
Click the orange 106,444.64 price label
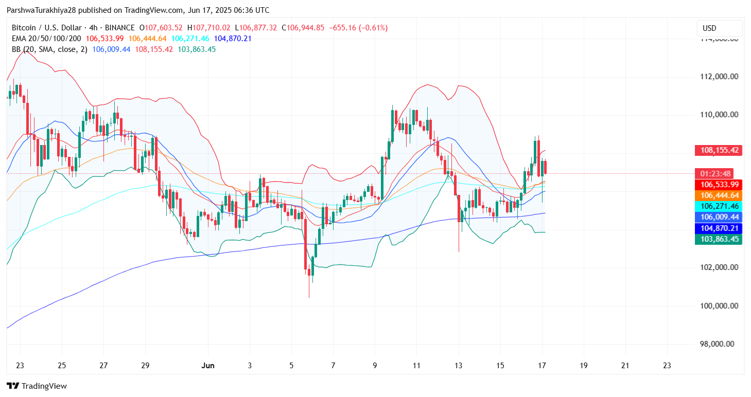point(719,195)
